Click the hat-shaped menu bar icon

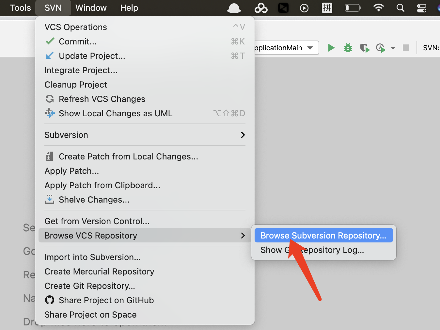234,8
